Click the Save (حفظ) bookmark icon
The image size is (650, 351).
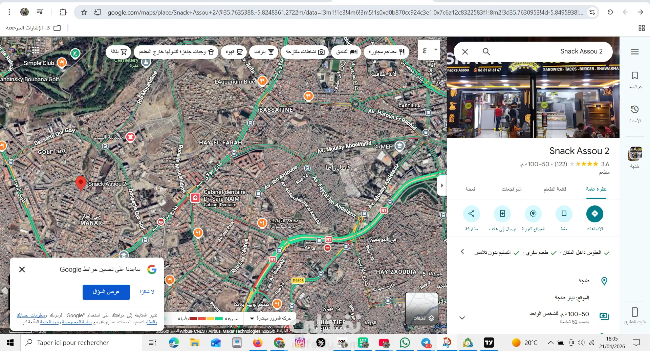pyautogui.click(x=564, y=214)
